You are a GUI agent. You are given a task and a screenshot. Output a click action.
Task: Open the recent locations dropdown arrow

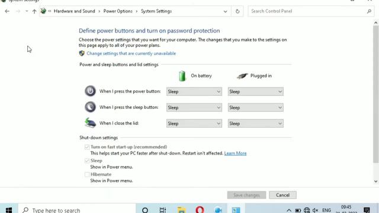point(27,11)
